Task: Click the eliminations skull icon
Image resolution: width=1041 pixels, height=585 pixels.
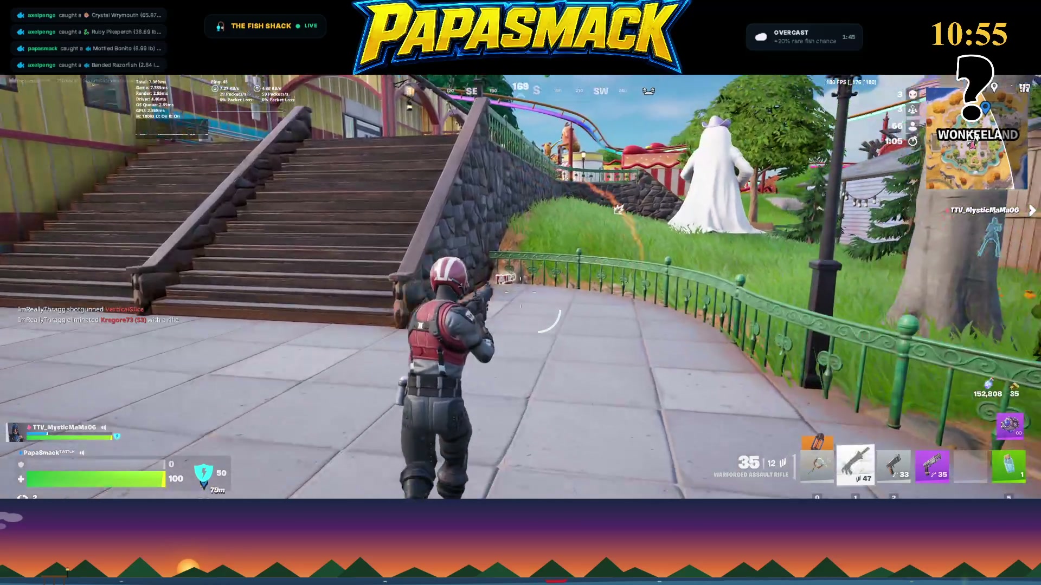Action: [913, 95]
